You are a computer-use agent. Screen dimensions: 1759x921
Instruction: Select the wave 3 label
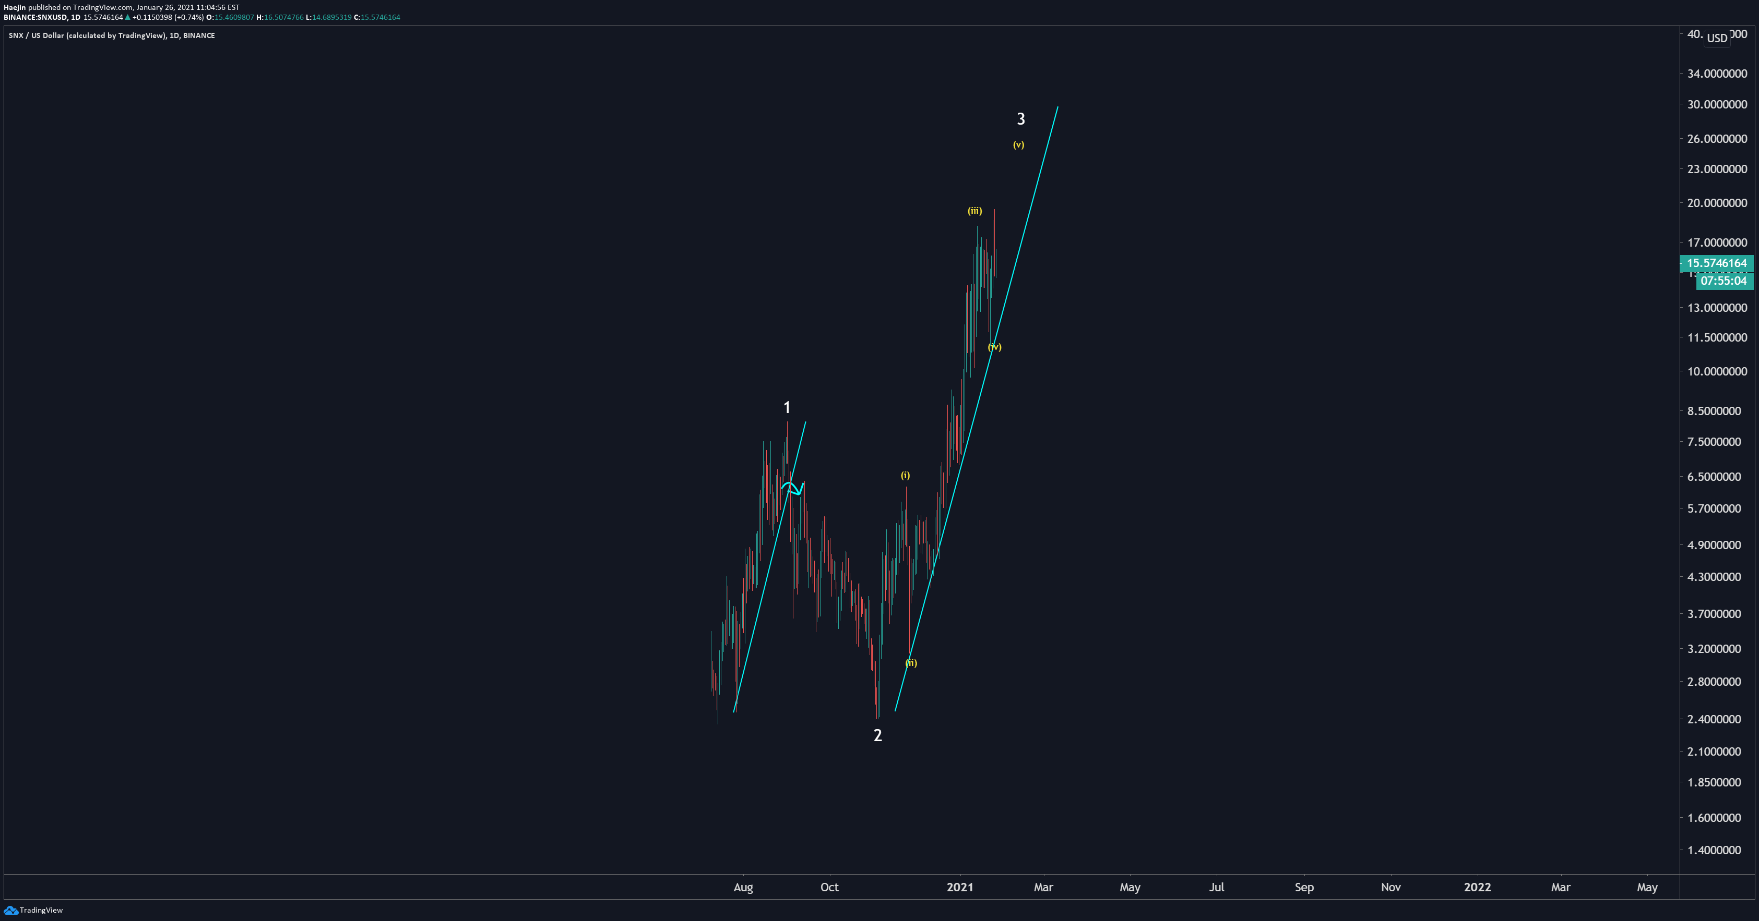(x=1021, y=119)
